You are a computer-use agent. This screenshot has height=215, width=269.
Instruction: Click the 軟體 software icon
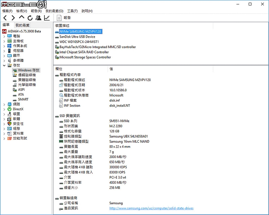9,119
